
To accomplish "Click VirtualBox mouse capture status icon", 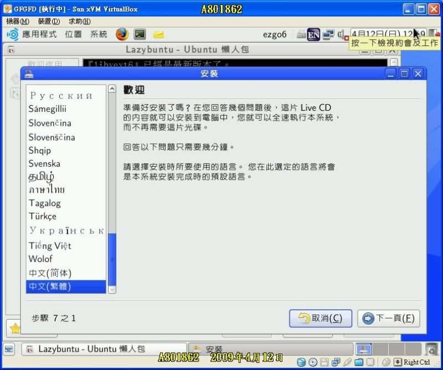I will coord(386,362).
